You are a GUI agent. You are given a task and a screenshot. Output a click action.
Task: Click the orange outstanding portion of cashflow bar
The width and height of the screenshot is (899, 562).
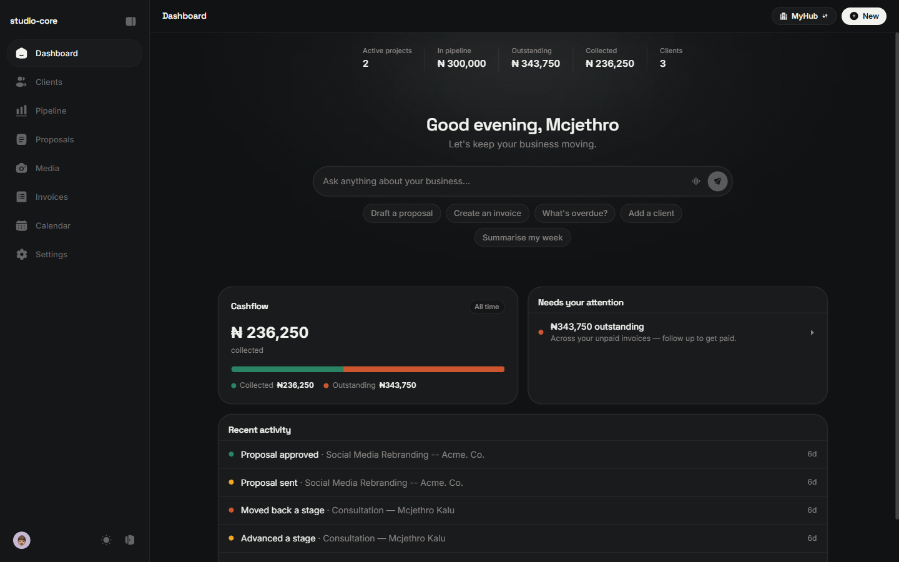pyautogui.click(x=424, y=369)
